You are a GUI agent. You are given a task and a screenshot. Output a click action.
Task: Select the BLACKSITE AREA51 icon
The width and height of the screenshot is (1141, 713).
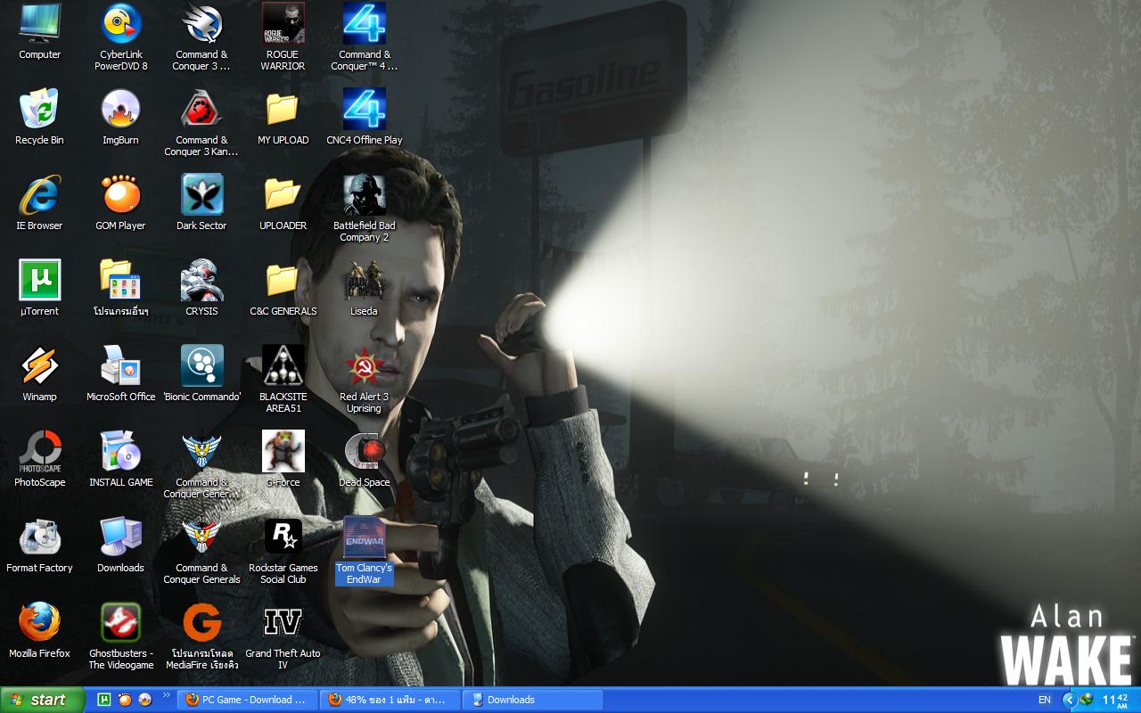283,379
